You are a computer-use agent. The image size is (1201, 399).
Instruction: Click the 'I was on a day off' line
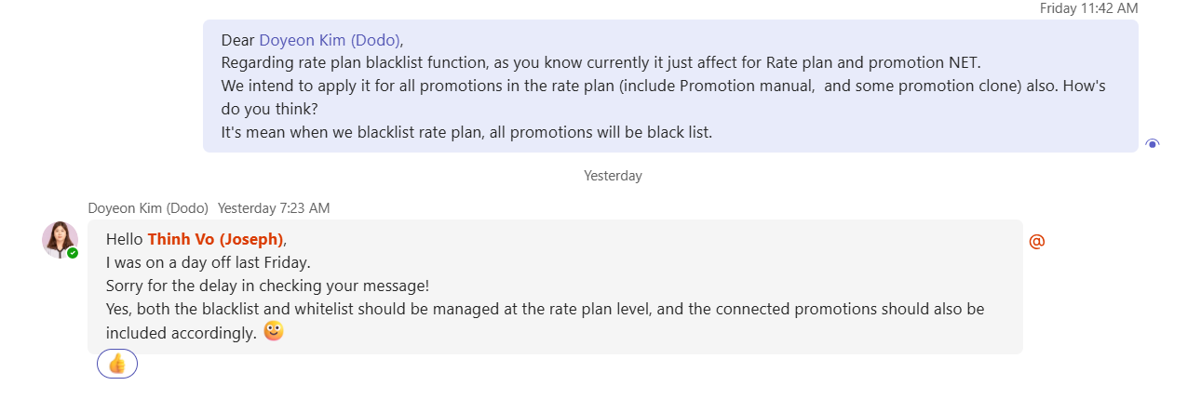pyautogui.click(x=208, y=262)
